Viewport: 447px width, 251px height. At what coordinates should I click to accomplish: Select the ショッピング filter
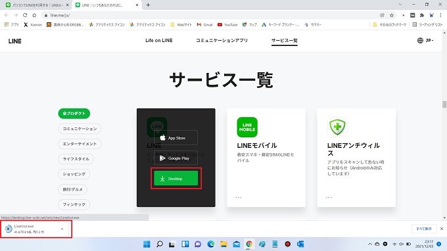(x=74, y=174)
